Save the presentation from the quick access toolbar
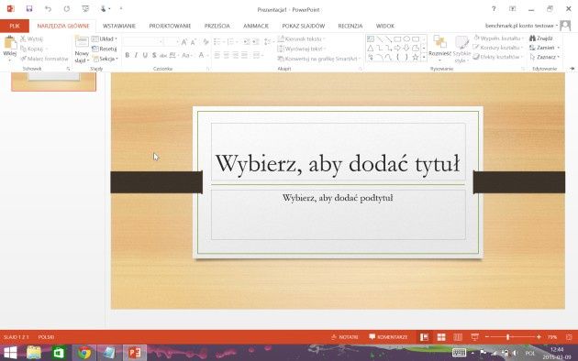 (x=29, y=9)
